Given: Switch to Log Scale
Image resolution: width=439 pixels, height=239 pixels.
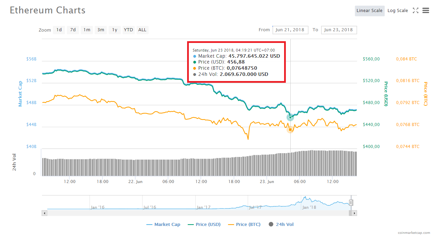Looking at the screenshot, I should pos(398,11).
